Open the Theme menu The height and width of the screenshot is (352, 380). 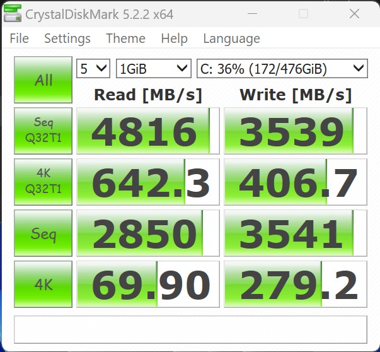tap(125, 38)
